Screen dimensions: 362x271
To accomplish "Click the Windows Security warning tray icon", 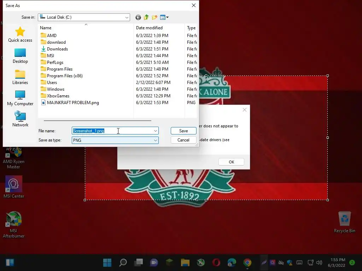I will click(x=290, y=263).
